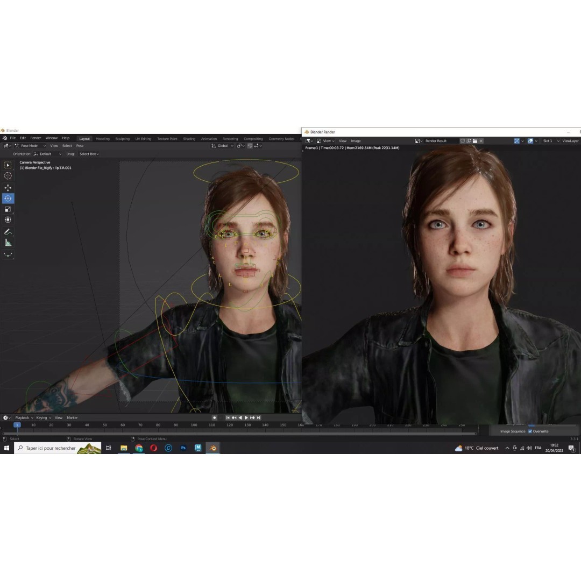Play the animation forward
Viewport: 581px width, 581px height.
[x=246, y=417]
